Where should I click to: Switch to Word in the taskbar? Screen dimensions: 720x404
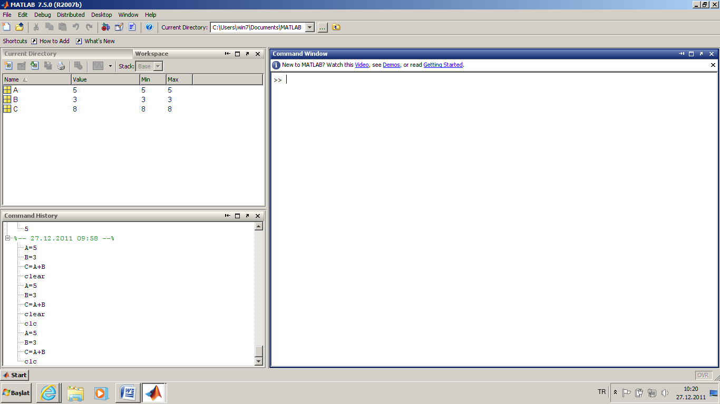(x=128, y=392)
